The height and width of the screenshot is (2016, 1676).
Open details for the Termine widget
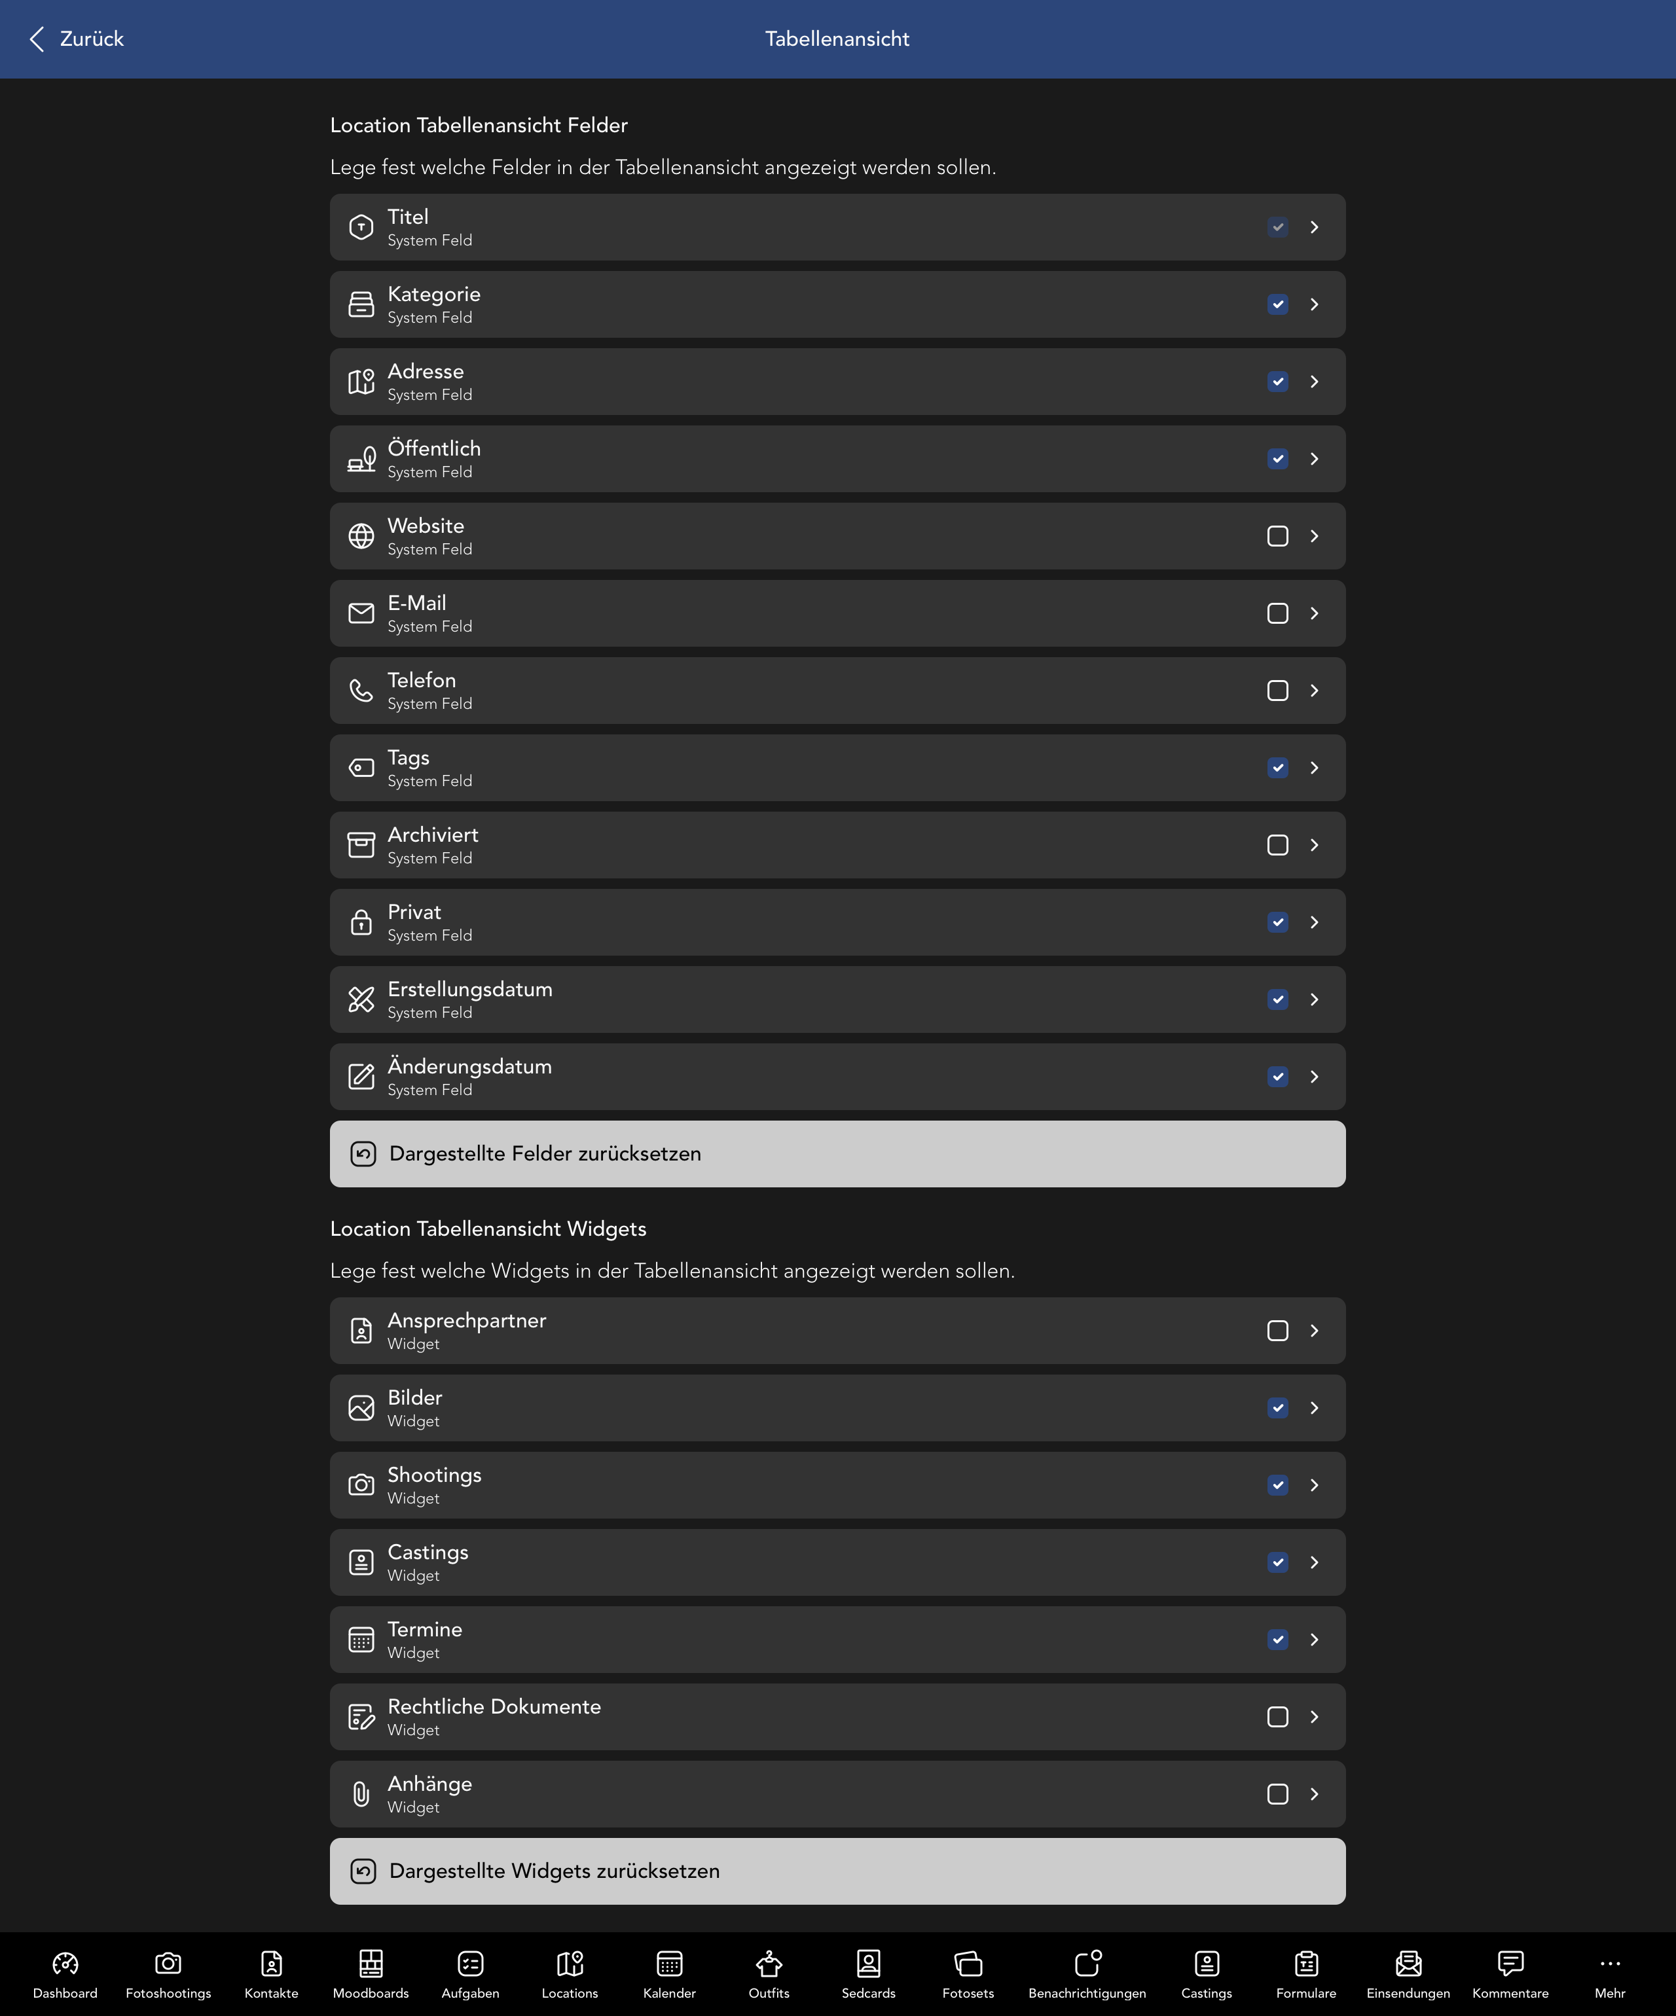coord(1315,1640)
